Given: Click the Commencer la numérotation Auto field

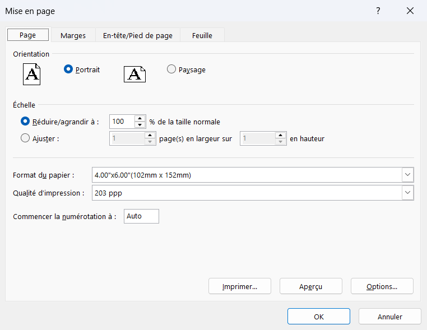Looking at the screenshot, I should pos(141,216).
